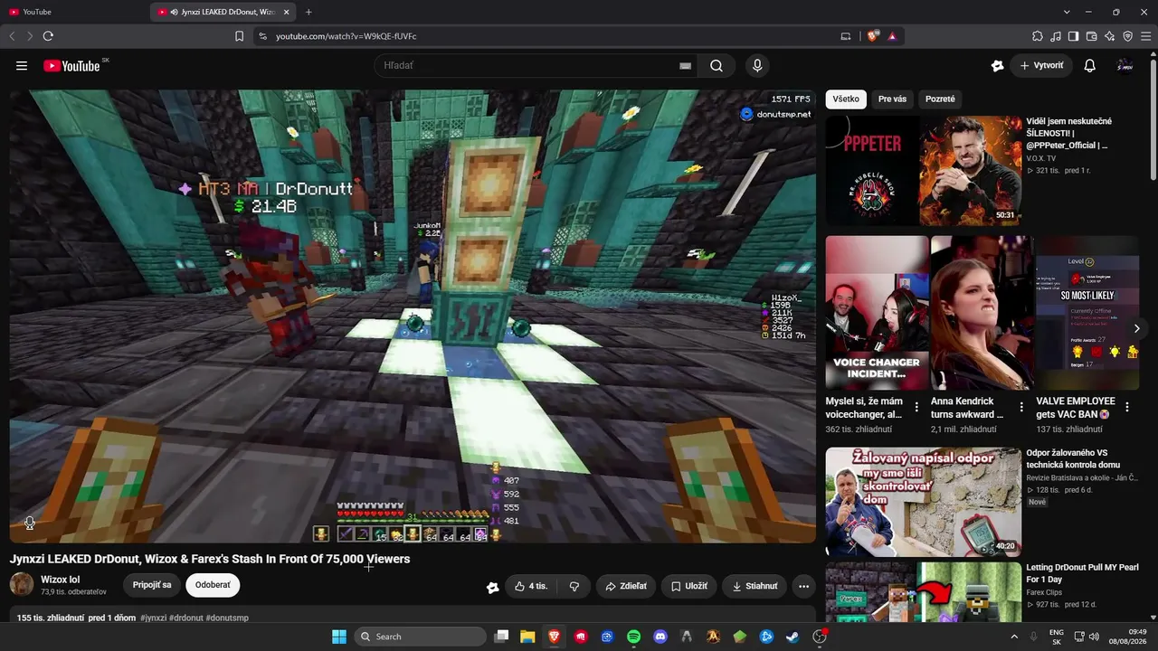Share the video via Zdieľať

[626, 586]
